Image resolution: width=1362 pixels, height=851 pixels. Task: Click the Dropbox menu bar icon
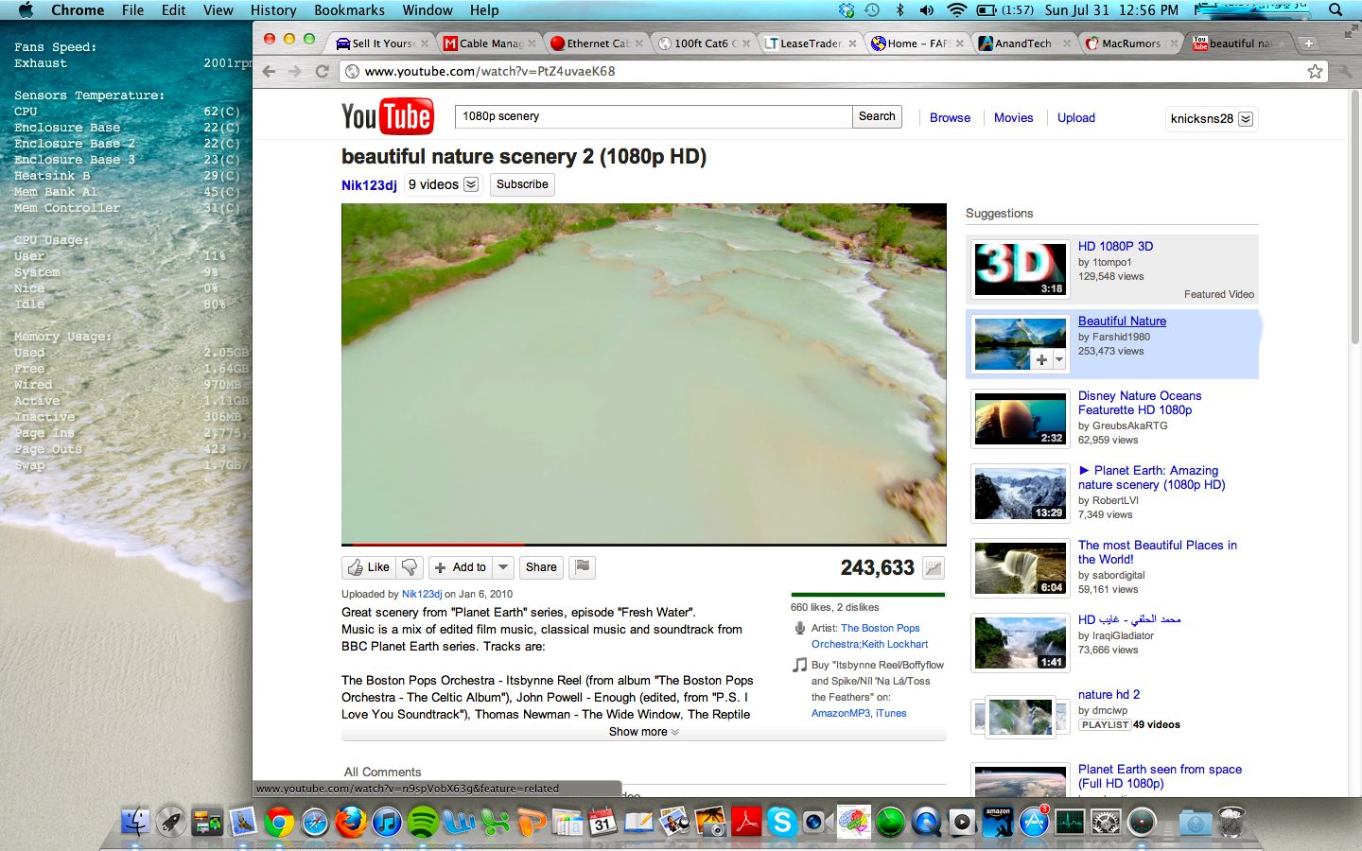click(847, 10)
